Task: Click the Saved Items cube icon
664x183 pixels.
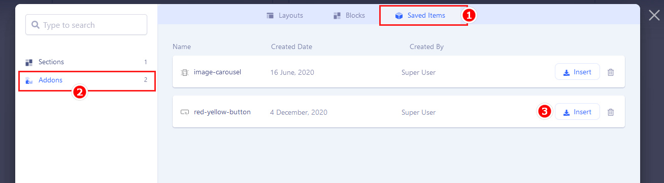Action: [x=399, y=16]
